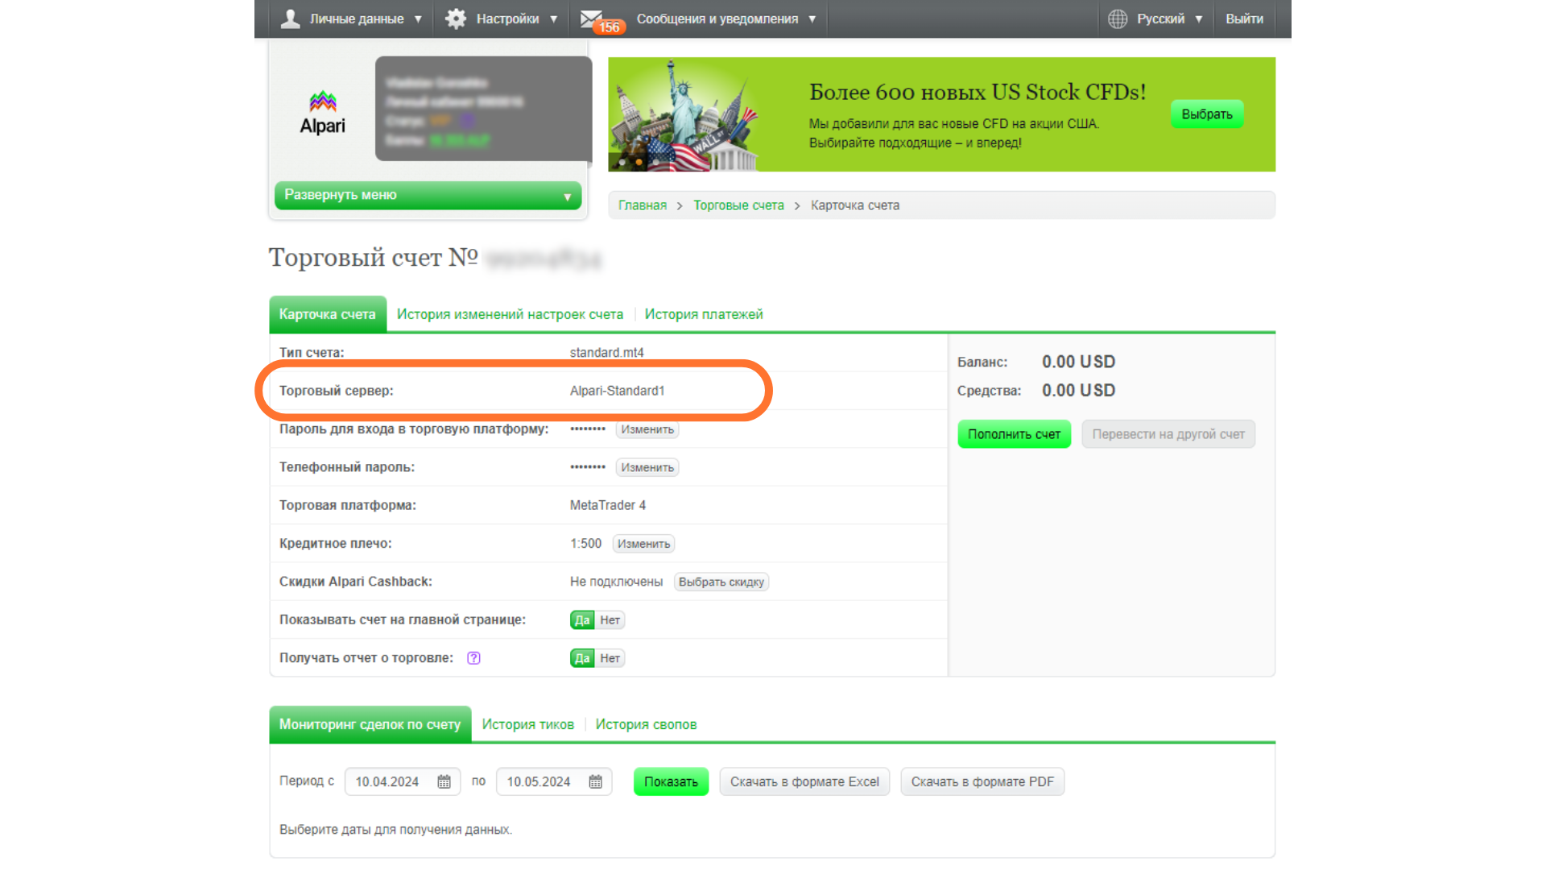Click the Баланс 0.00 USD value
1546x870 pixels.
tap(1078, 362)
